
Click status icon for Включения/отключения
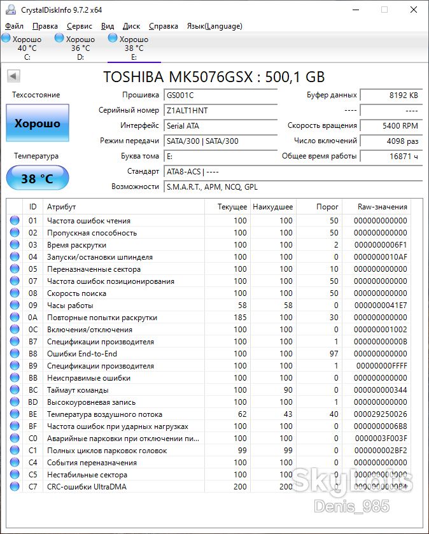(x=15, y=329)
